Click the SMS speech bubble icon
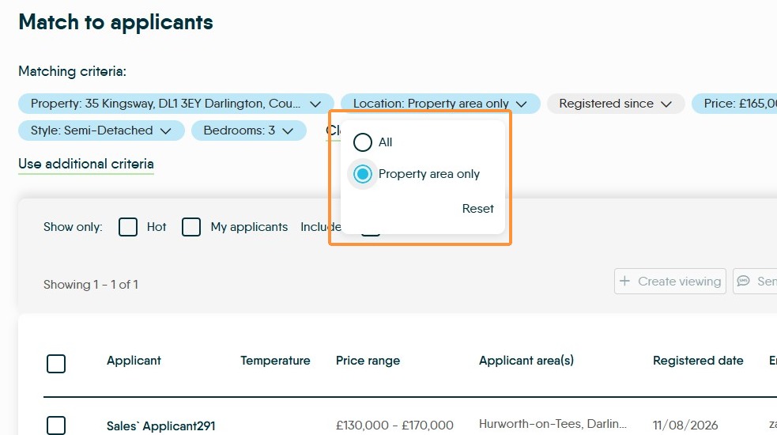This screenshot has width=777, height=435. coord(743,282)
